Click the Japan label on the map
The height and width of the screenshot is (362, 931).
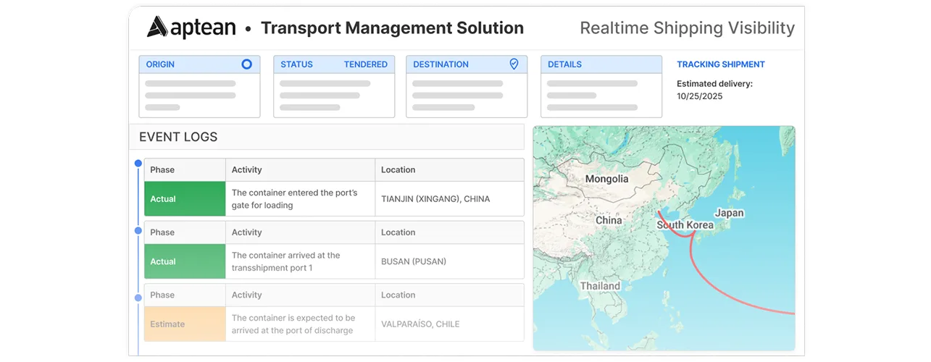tap(729, 213)
